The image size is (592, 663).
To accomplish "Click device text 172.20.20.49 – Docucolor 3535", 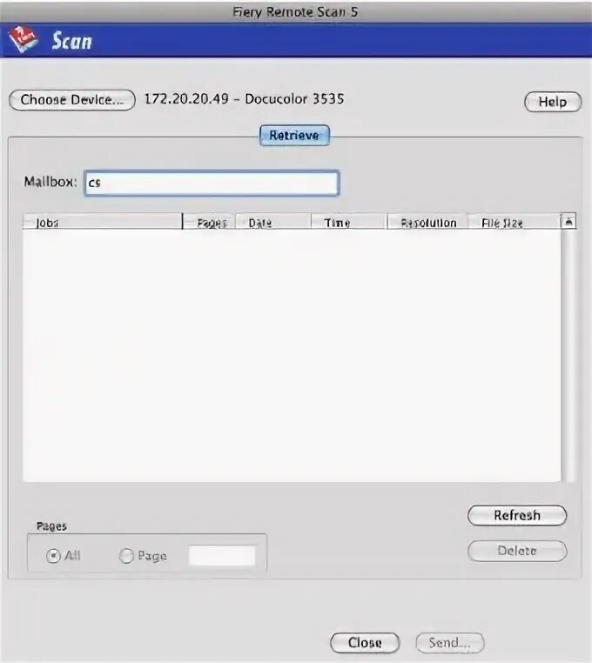I will pos(244,99).
